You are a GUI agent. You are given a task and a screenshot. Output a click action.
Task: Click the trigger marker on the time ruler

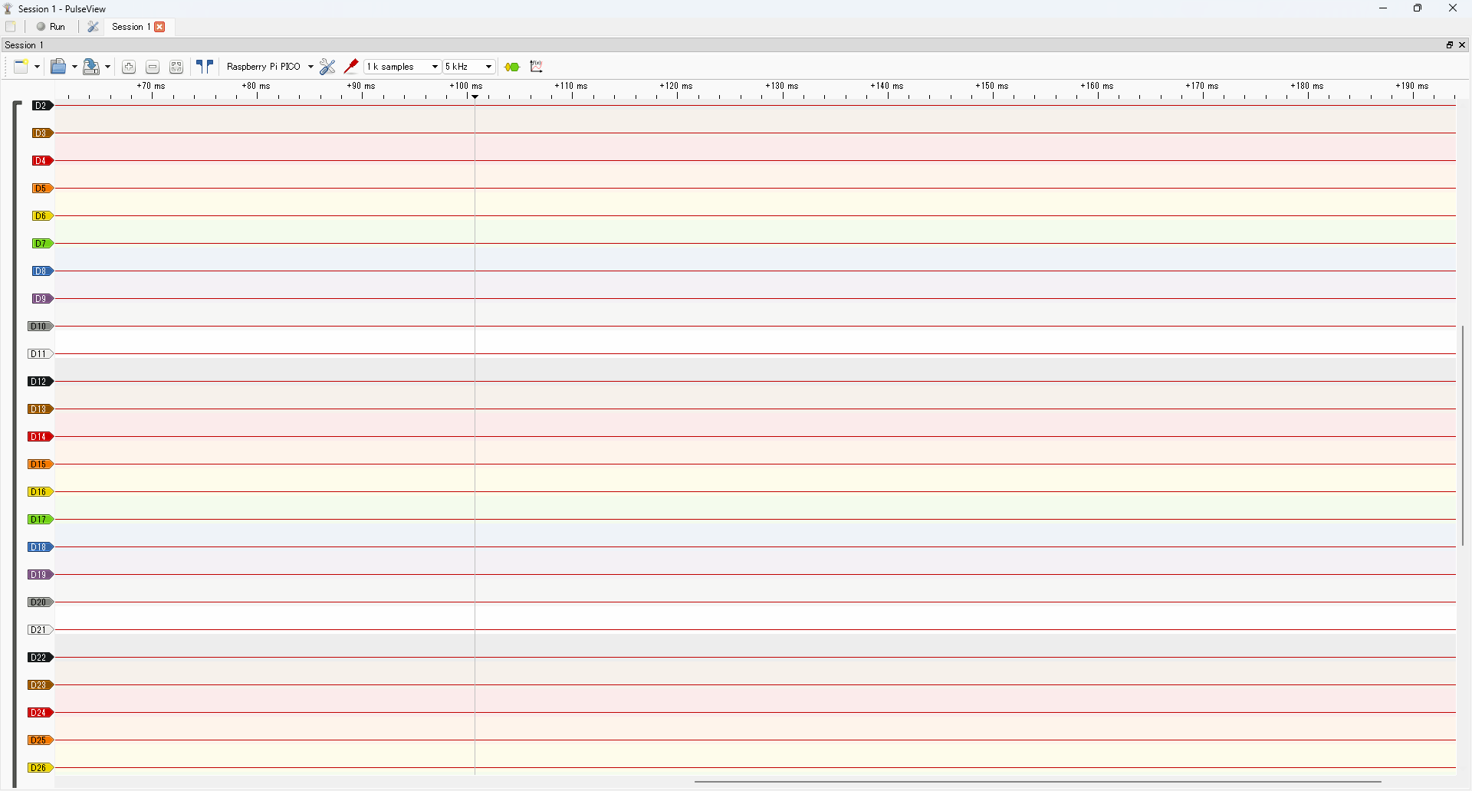[475, 97]
